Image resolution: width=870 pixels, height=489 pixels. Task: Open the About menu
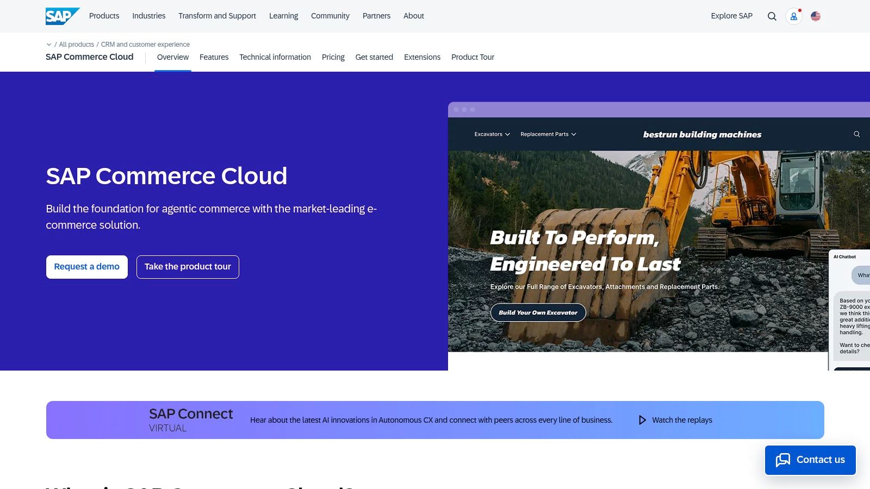click(413, 16)
